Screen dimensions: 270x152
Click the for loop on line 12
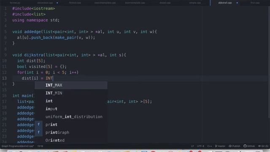48,72
